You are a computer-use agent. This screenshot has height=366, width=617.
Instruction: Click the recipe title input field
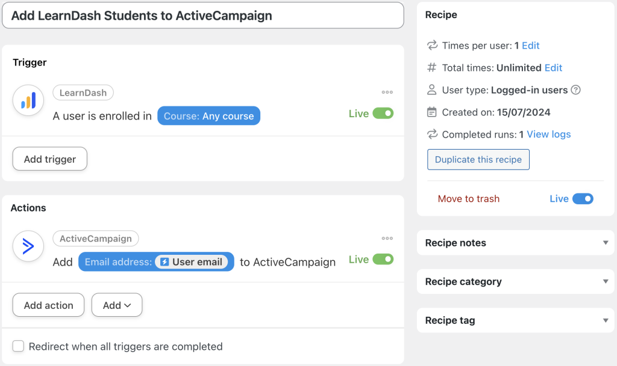(202, 16)
